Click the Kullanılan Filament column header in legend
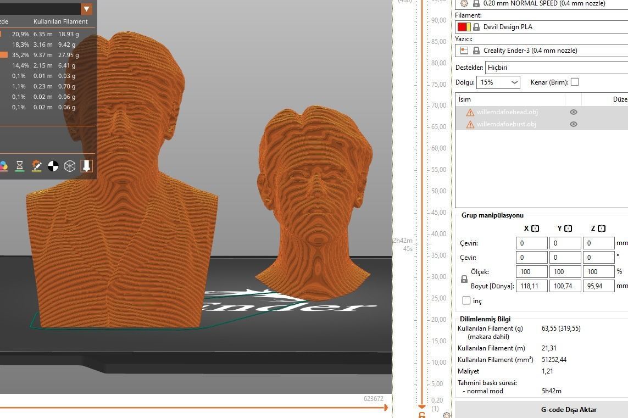 (60, 21)
